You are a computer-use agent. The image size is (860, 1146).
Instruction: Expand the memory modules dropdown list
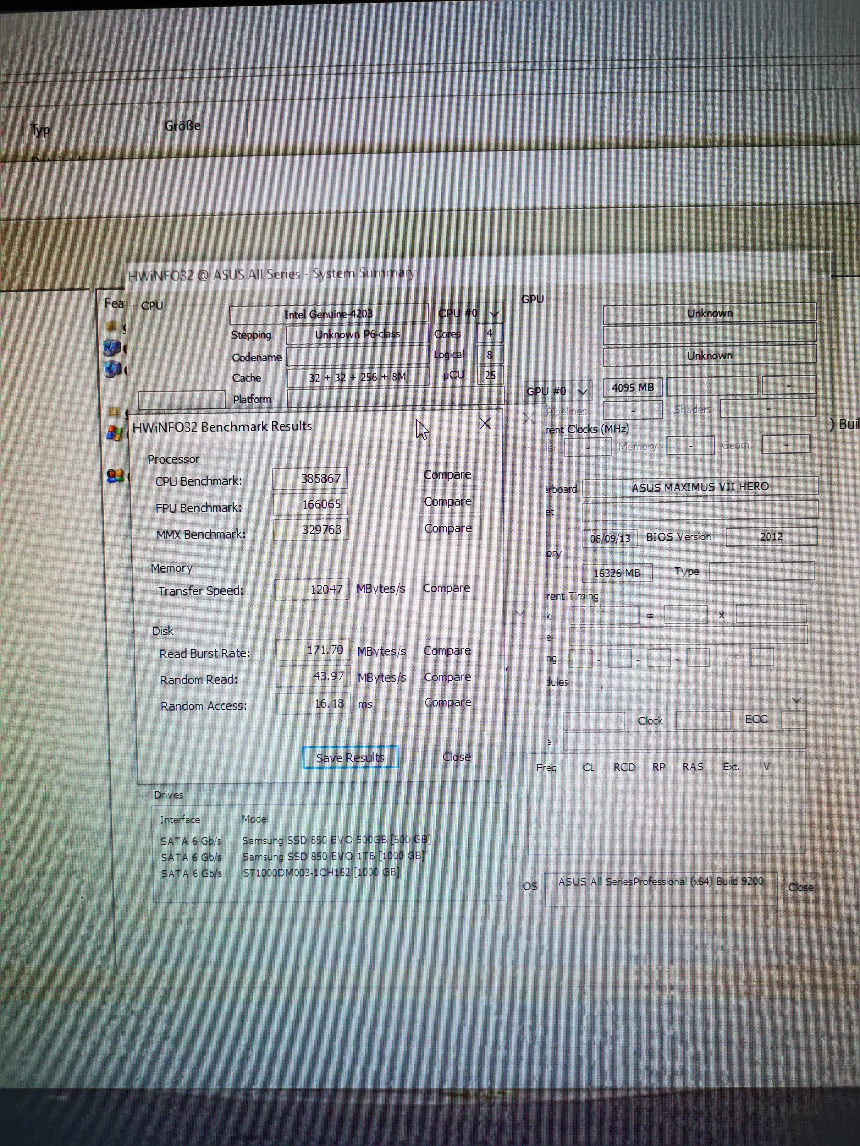(797, 701)
